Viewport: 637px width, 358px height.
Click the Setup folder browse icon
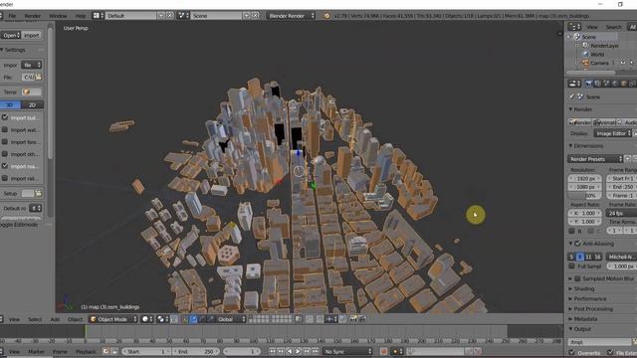[x=38, y=194]
